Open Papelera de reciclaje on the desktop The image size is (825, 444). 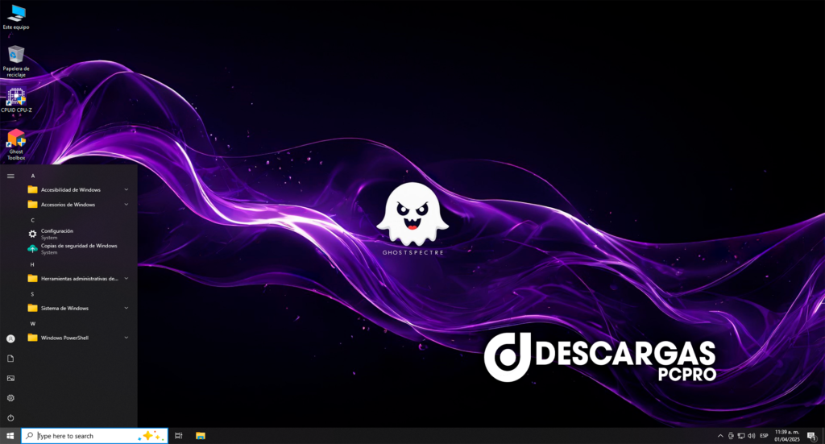point(16,55)
